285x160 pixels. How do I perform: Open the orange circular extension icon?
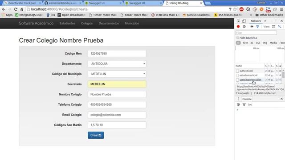pyautogui.click(x=261, y=9)
